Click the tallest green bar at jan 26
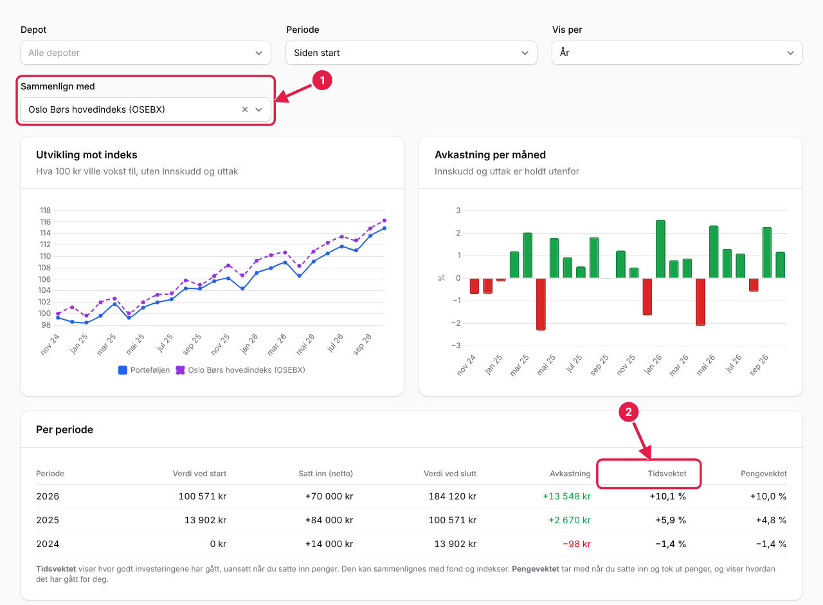The height and width of the screenshot is (605, 823). 660,249
